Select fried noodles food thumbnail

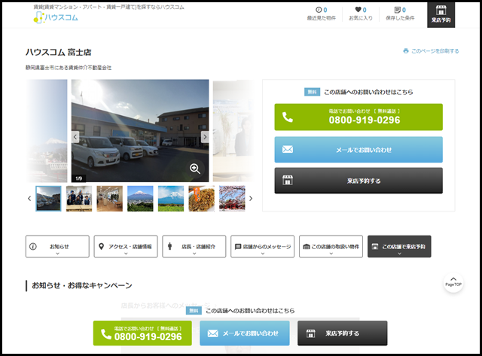[202, 199]
